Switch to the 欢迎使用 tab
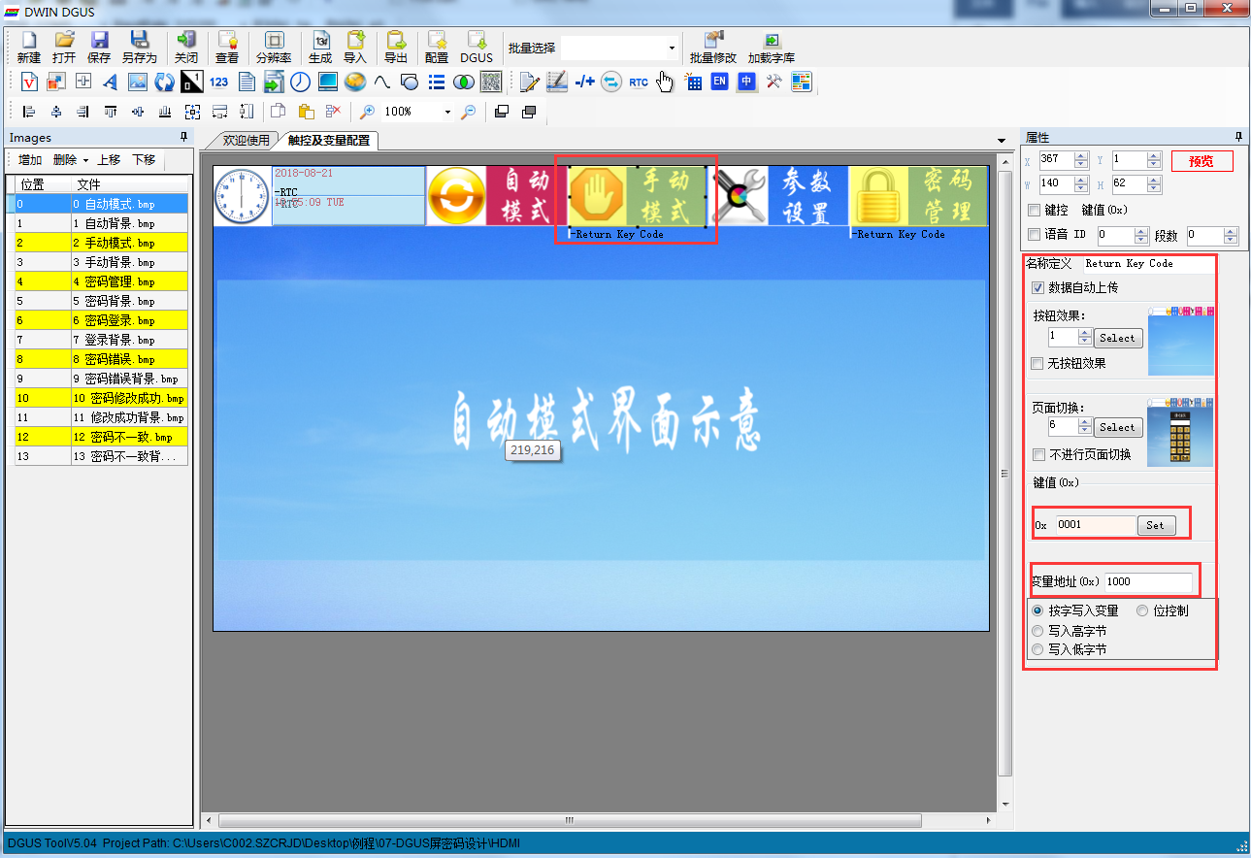 pyautogui.click(x=247, y=140)
